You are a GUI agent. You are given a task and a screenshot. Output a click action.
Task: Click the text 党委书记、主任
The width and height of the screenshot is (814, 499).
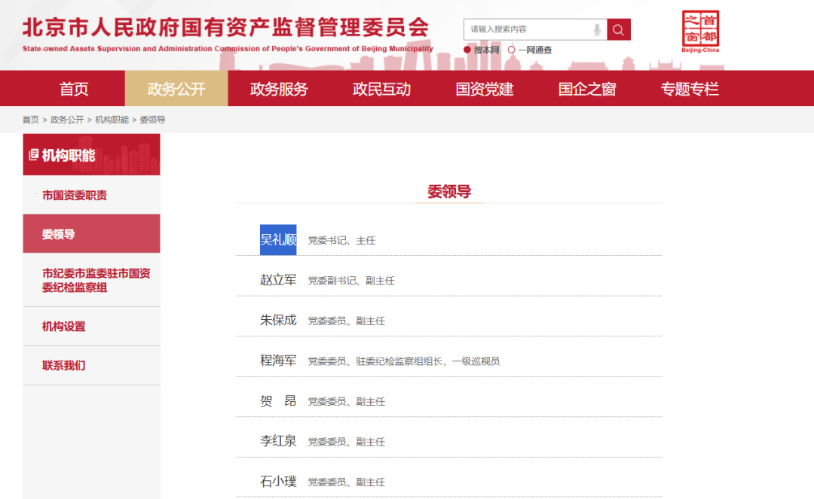pyautogui.click(x=341, y=240)
